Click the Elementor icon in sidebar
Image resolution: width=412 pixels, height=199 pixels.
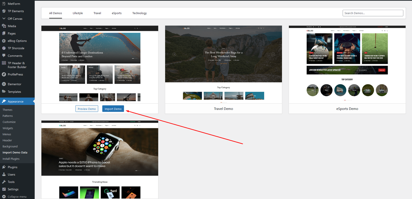(x=4, y=84)
